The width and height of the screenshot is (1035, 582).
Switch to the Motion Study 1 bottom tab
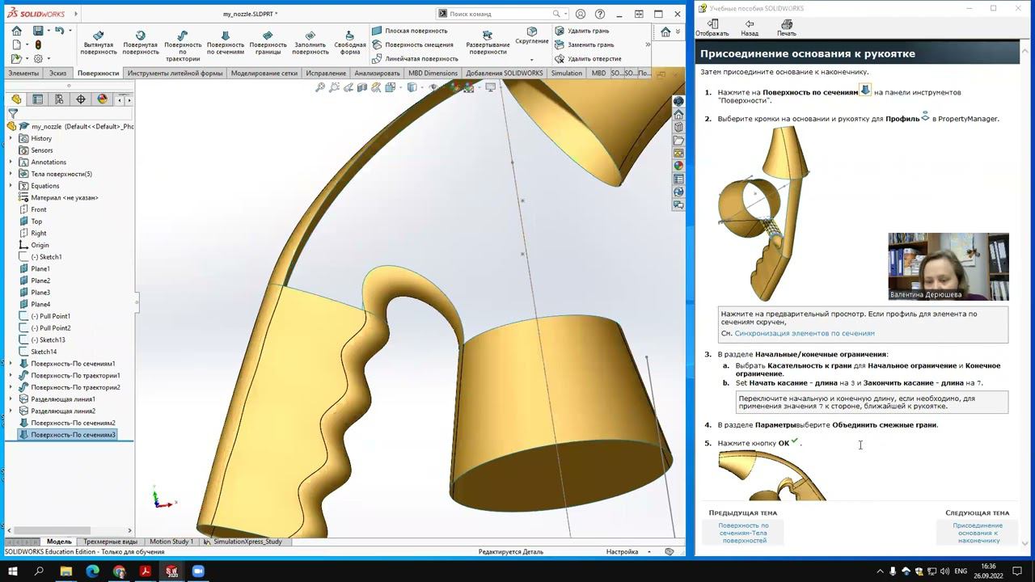171,542
